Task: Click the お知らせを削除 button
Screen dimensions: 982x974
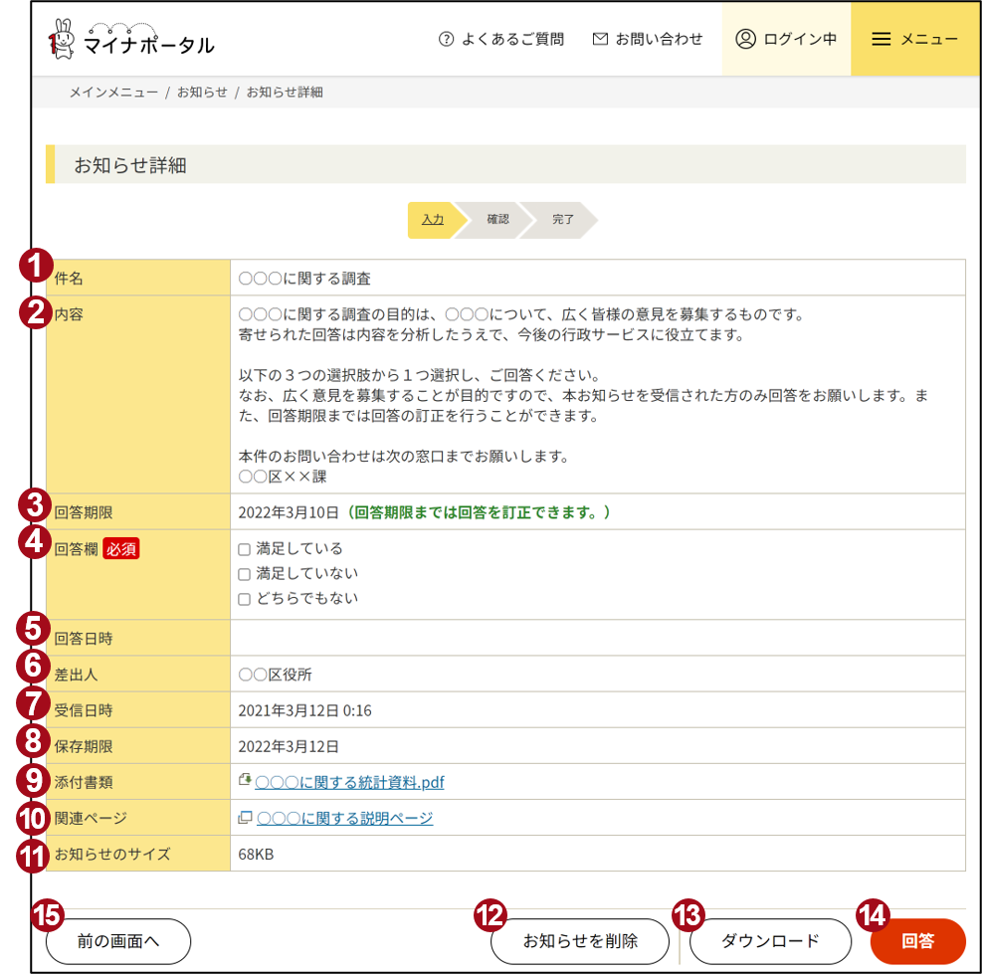Action: pyautogui.click(x=580, y=941)
